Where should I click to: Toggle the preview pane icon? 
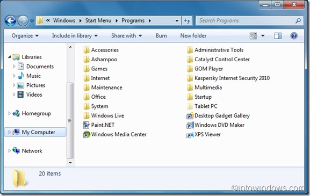(x=278, y=36)
